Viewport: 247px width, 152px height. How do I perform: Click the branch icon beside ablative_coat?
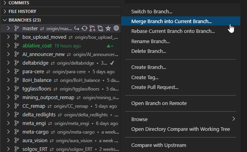17,46
